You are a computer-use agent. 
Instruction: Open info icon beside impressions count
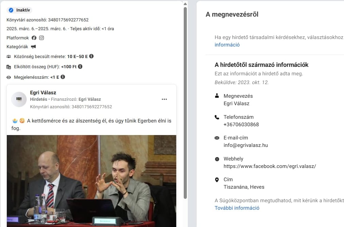(63, 77)
